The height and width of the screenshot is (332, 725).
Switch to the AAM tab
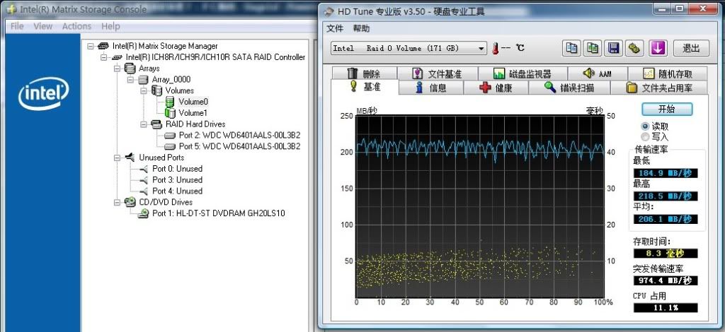click(x=598, y=73)
